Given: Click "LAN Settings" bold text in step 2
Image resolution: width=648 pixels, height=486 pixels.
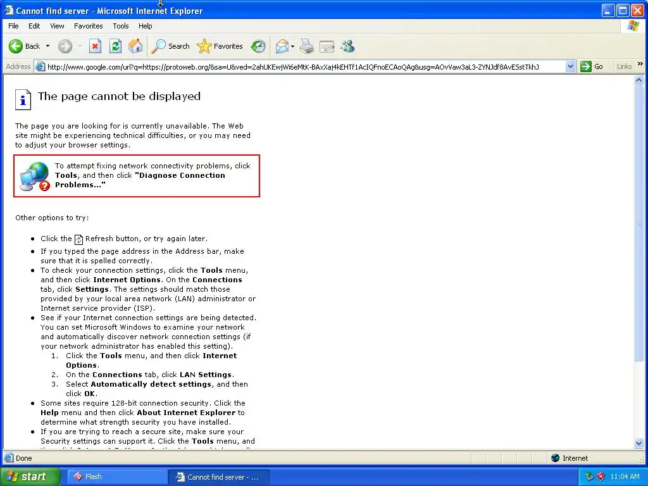Looking at the screenshot, I should pos(206,375).
